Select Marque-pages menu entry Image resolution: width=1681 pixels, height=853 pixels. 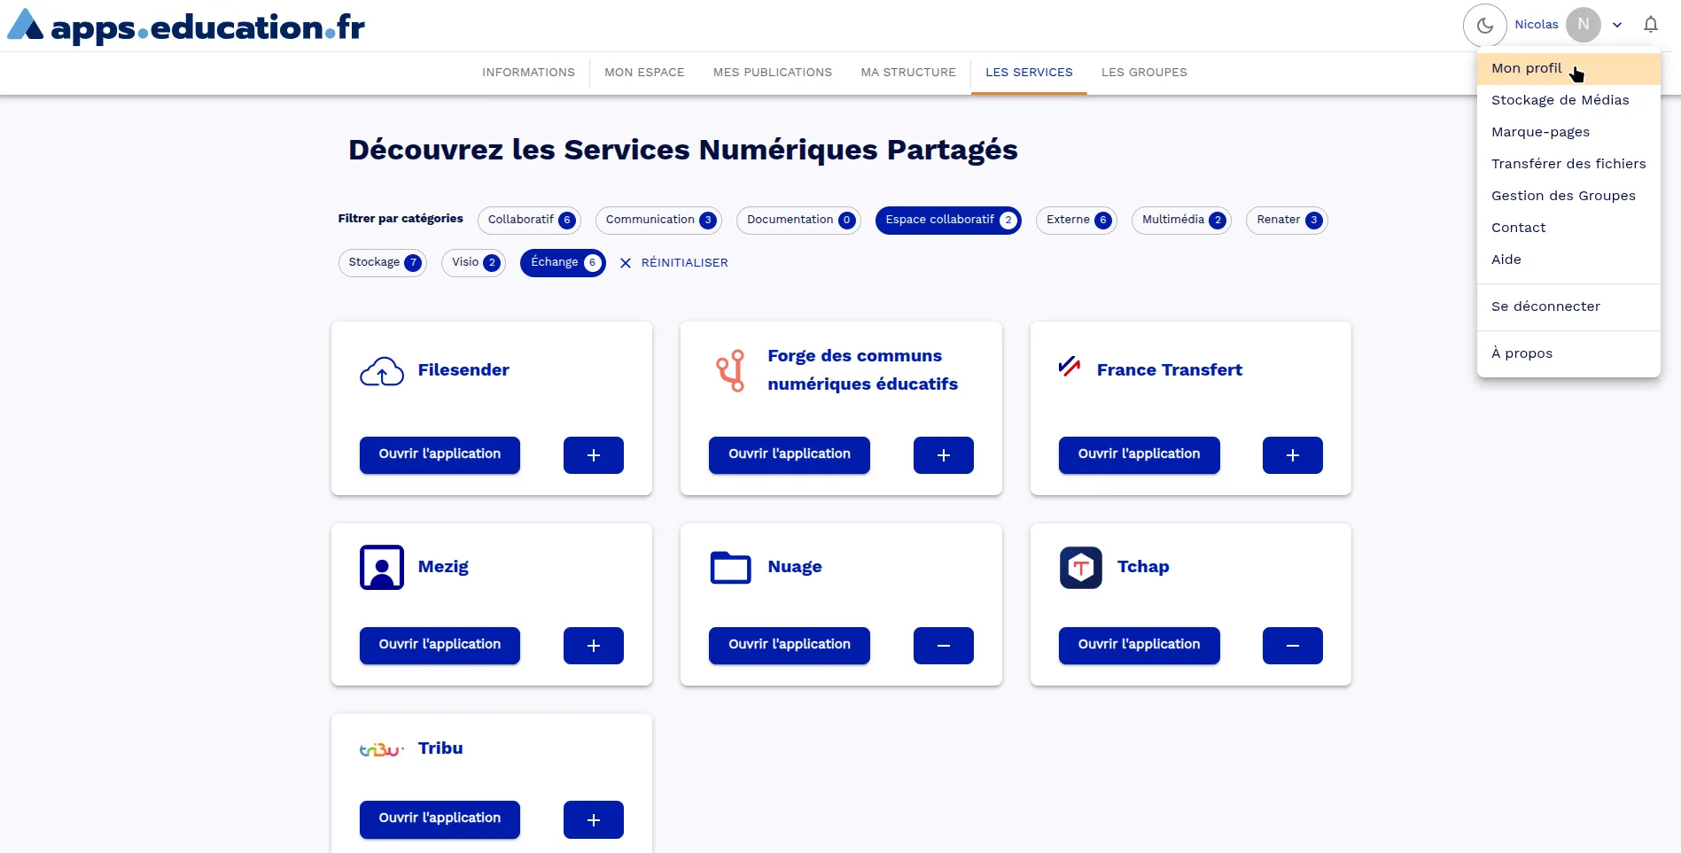click(x=1568, y=132)
